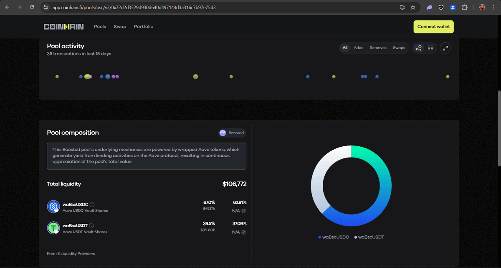The image size is (501, 268).
Task: Click the Boosted badge icon
Action: 222,133
